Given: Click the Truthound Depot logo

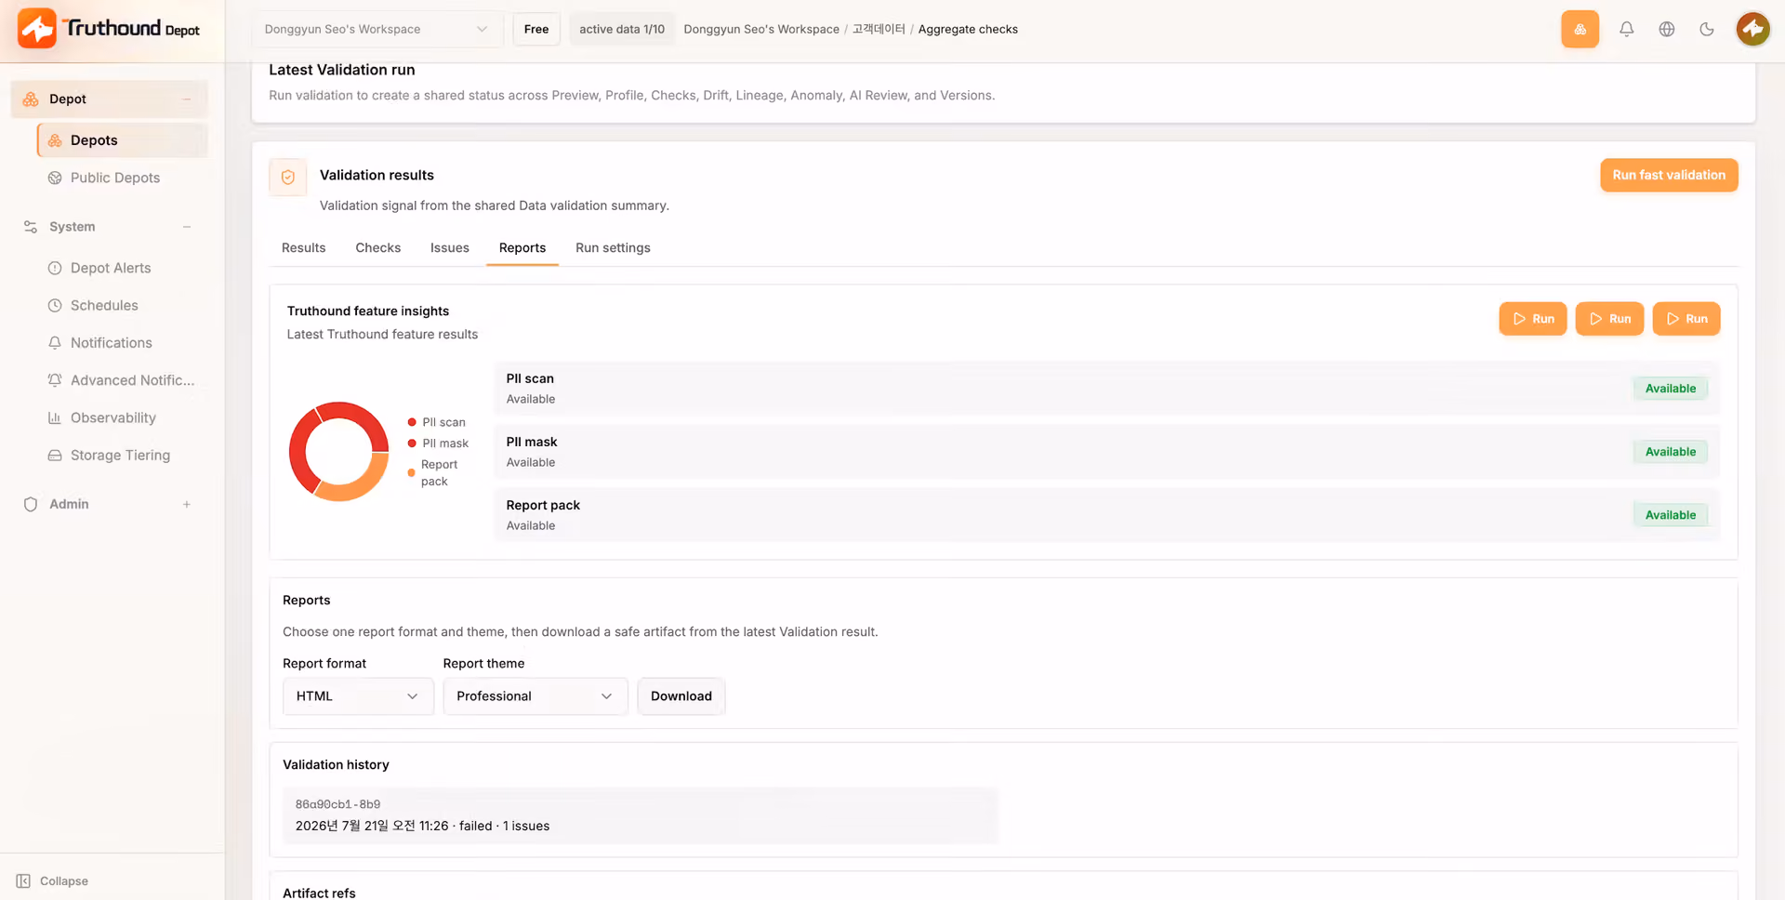Looking at the screenshot, I should (109, 29).
